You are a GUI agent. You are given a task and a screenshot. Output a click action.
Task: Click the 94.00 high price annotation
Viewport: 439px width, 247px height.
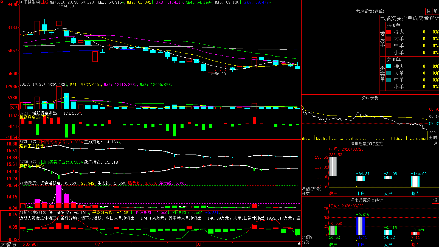(x=68, y=6)
